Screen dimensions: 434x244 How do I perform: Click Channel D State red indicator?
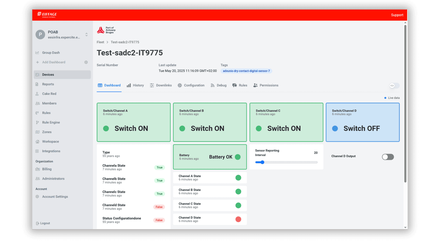tap(238, 219)
